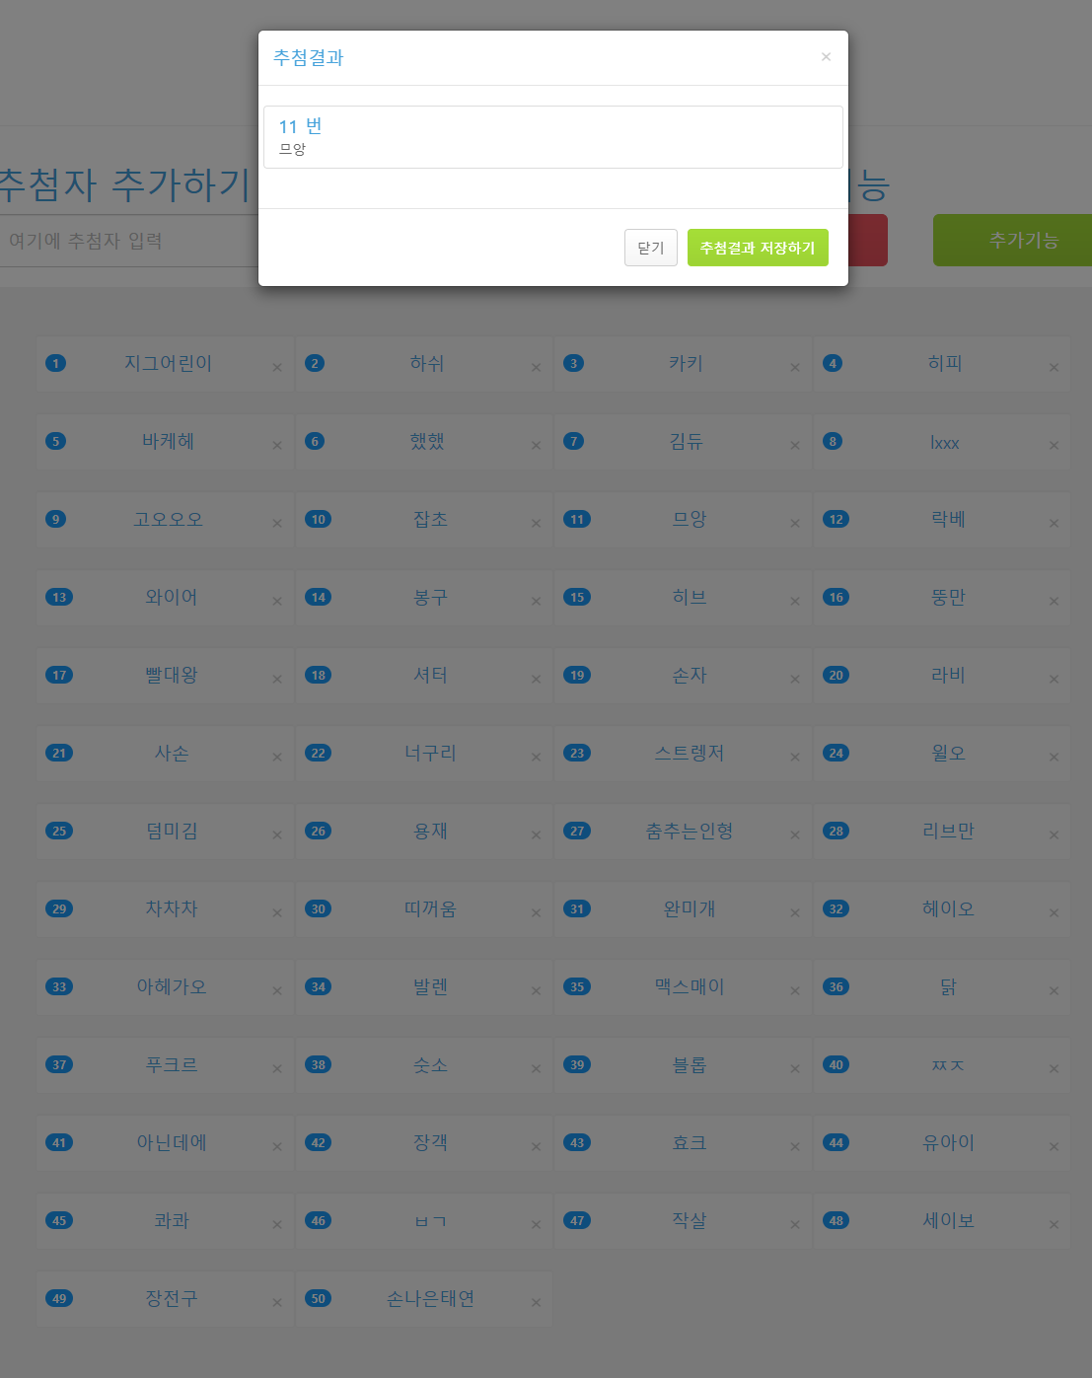This screenshot has height=1378, width=1092.
Task: Remove participant 세이보 via X icon
Action: (x=1054, y=1225)
